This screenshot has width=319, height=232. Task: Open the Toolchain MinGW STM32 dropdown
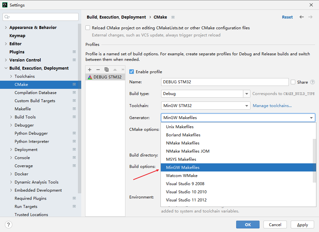click(x=206, y=106)
